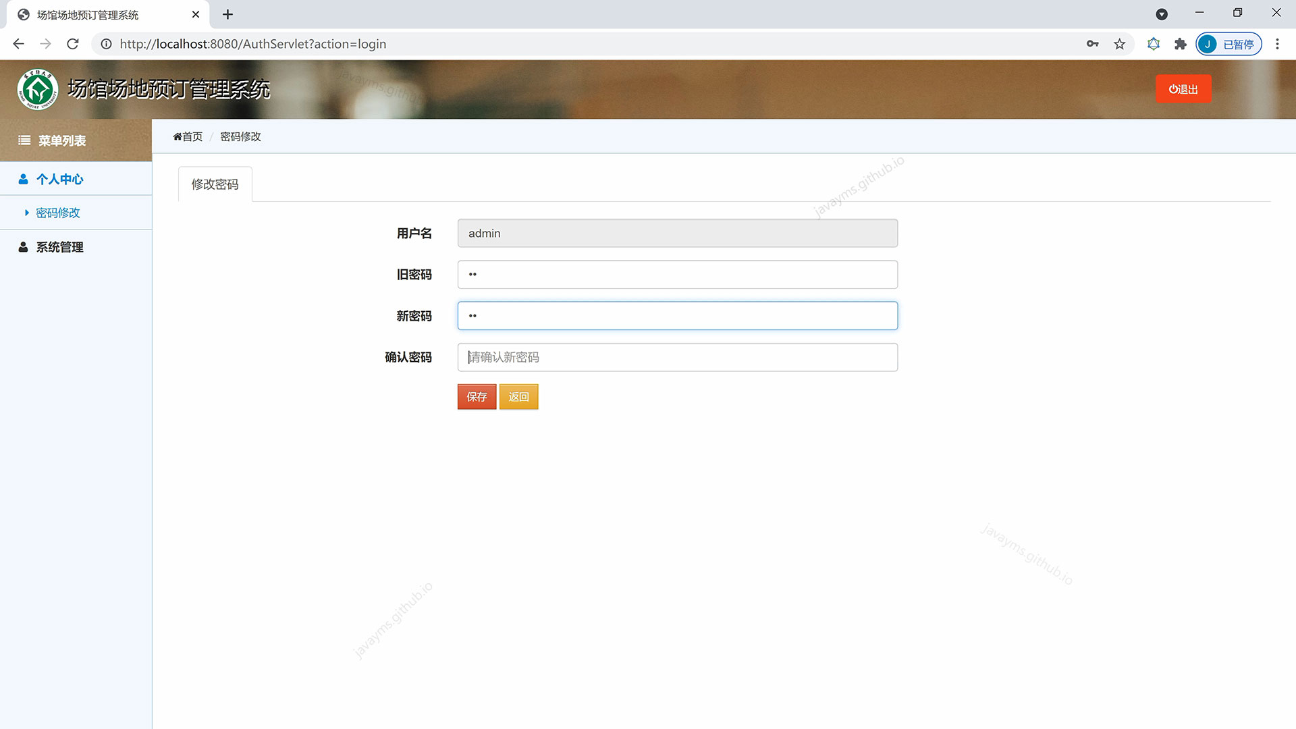Click the home icon next to 首页 breadcrumb
This screenshot has width=1296, height=729.
(x=177, y=136)
